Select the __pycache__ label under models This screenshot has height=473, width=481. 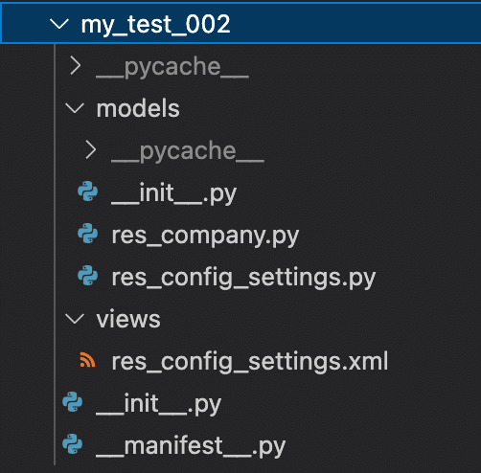[188, 151]
